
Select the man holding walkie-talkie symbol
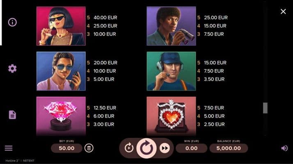click(61, 71)
